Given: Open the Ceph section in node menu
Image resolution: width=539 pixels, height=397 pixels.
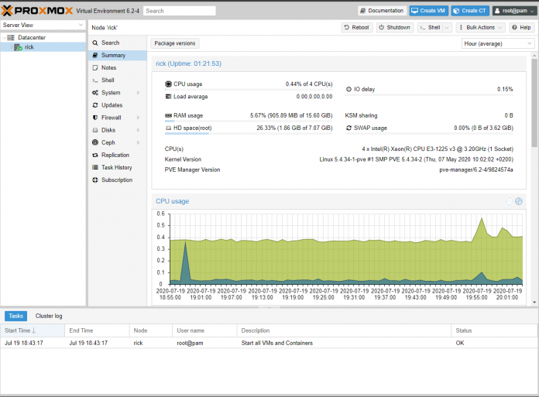Looking at the screenshot, I should (x=108, y=142).
